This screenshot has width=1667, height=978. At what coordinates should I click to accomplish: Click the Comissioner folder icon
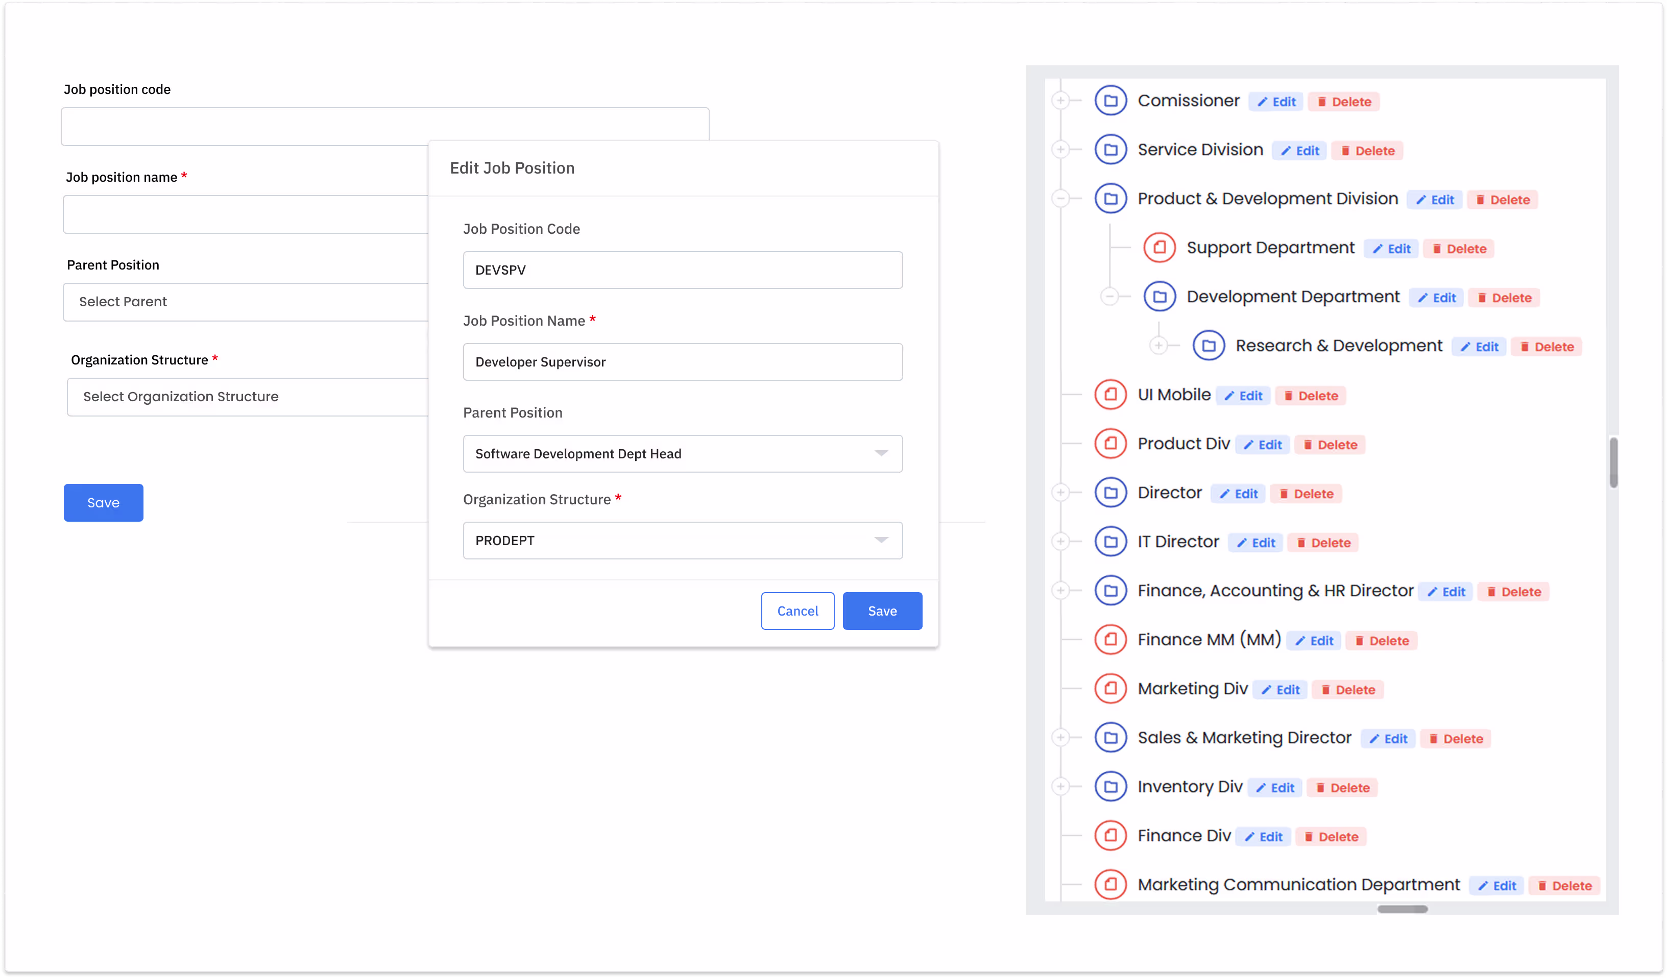pos(1110,101)
